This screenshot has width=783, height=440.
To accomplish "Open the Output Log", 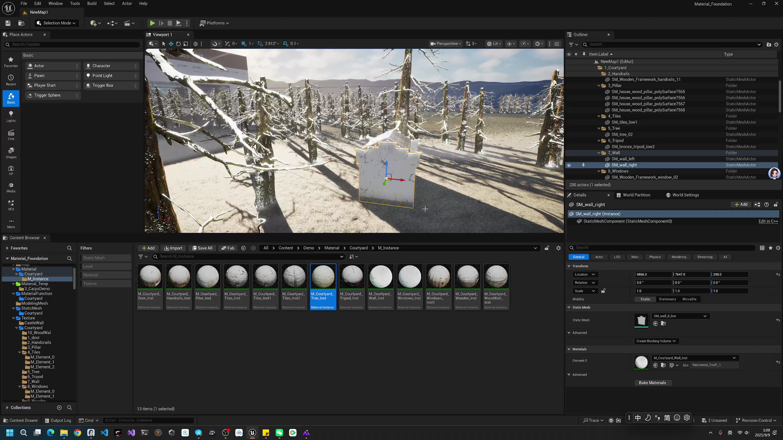I will 58,420.
